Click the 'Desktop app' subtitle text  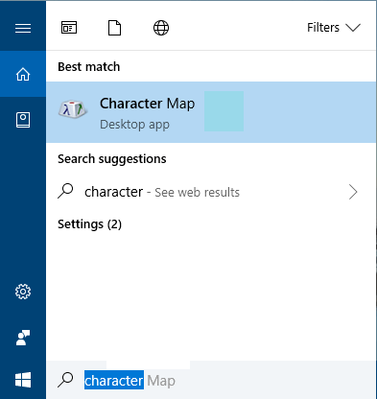pos(134,125)
